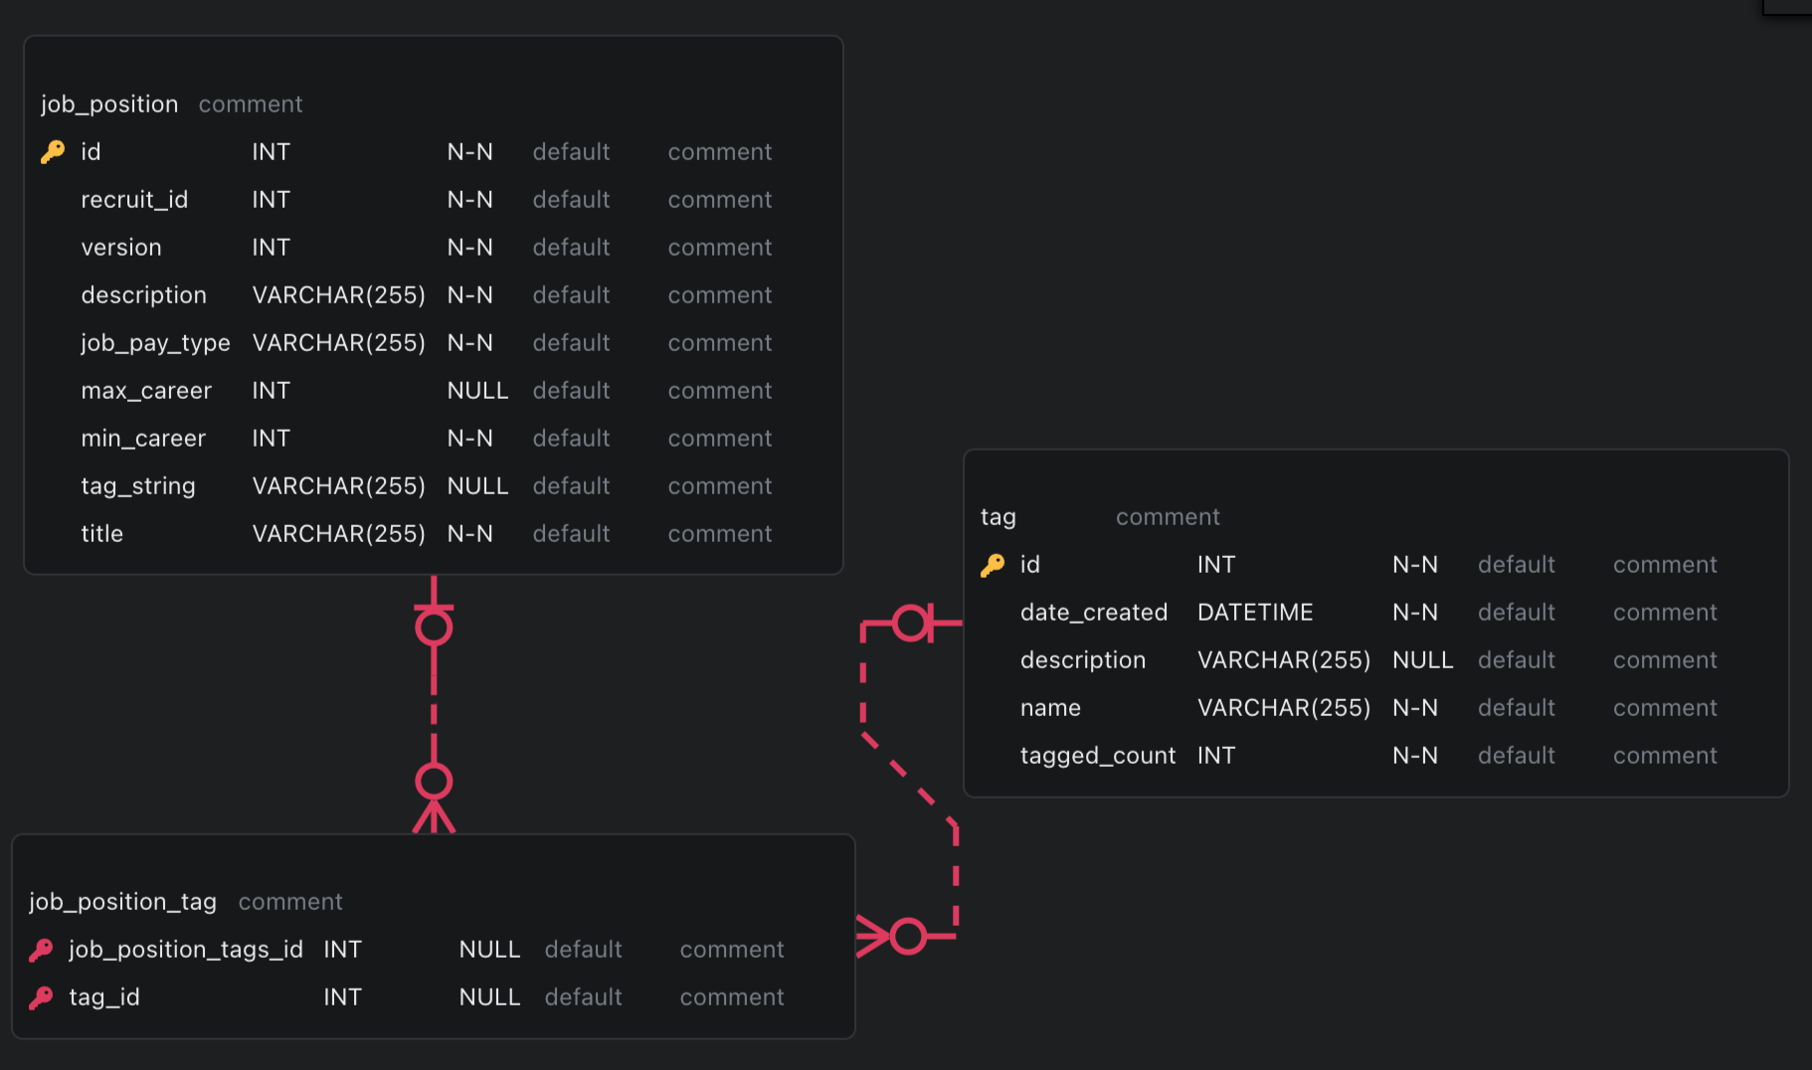
Task: Open the DATETIME data type of date_created
Action: [1254, 613]
